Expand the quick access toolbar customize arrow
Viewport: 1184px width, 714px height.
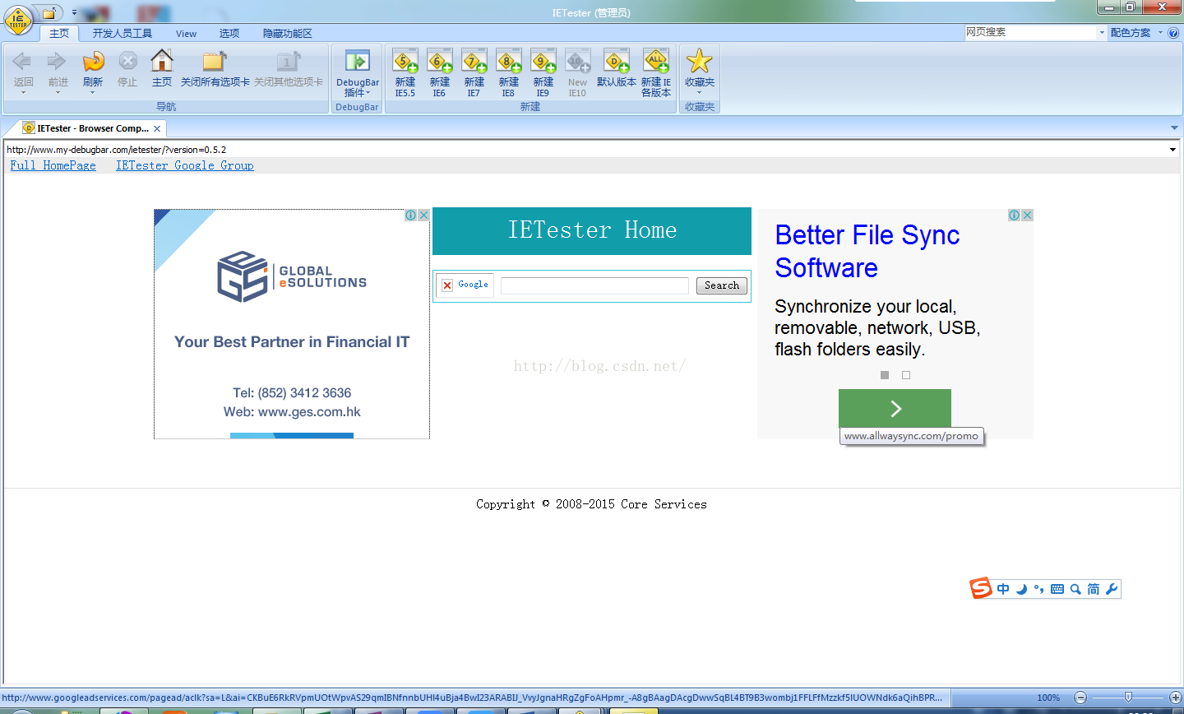click(x=74, y=13)
